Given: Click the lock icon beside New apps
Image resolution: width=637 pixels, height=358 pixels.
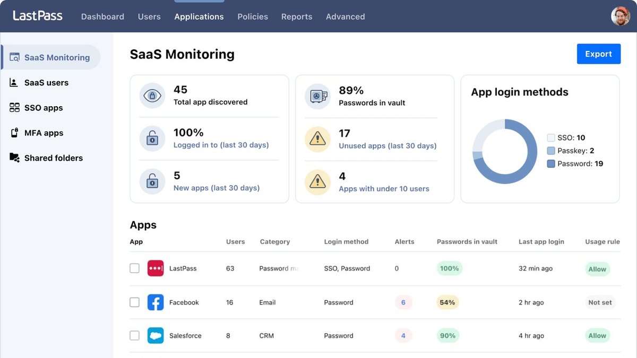Looking at the screenshot, I should [x=152, y=181].
